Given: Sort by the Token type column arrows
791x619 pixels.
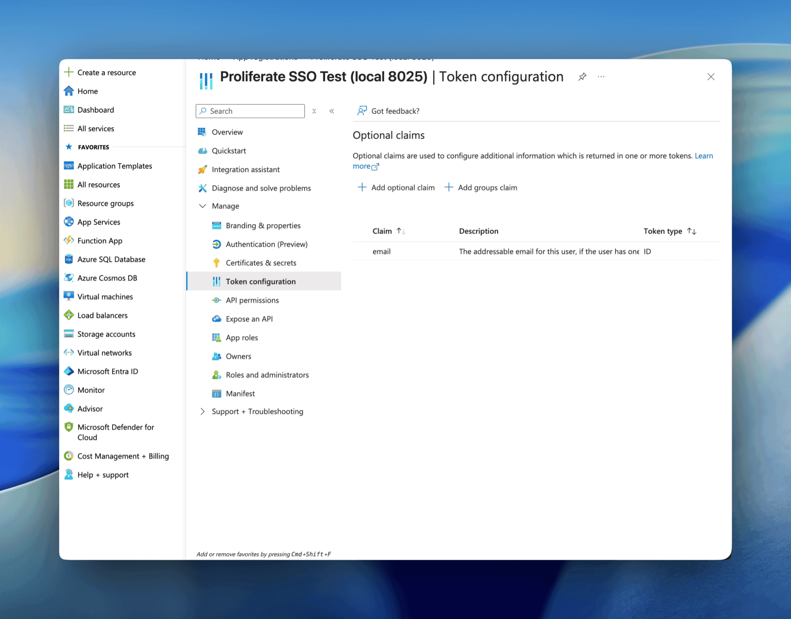Looking at the screenshot, I should [x=692, y=231].
